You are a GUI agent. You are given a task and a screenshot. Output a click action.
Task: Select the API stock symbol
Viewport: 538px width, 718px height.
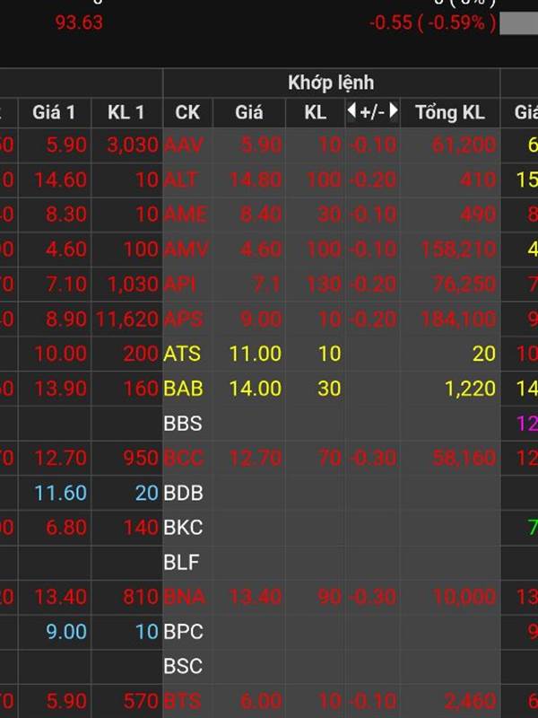(180, 285)
